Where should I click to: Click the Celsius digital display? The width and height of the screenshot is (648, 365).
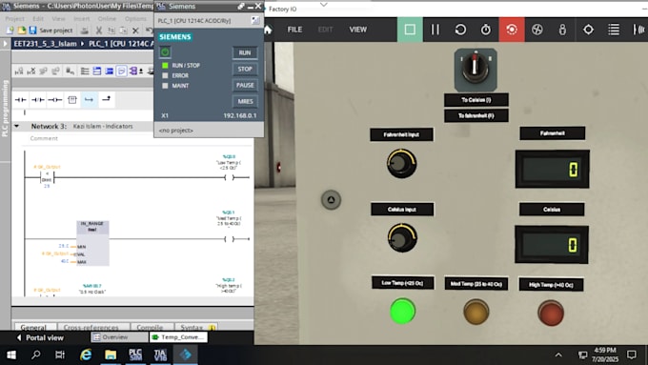tap(552, 244)
